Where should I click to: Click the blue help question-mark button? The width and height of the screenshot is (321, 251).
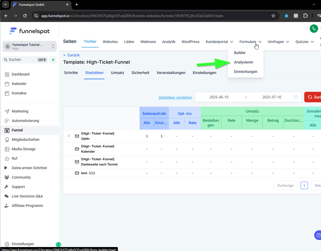click(x=318, y=235)
